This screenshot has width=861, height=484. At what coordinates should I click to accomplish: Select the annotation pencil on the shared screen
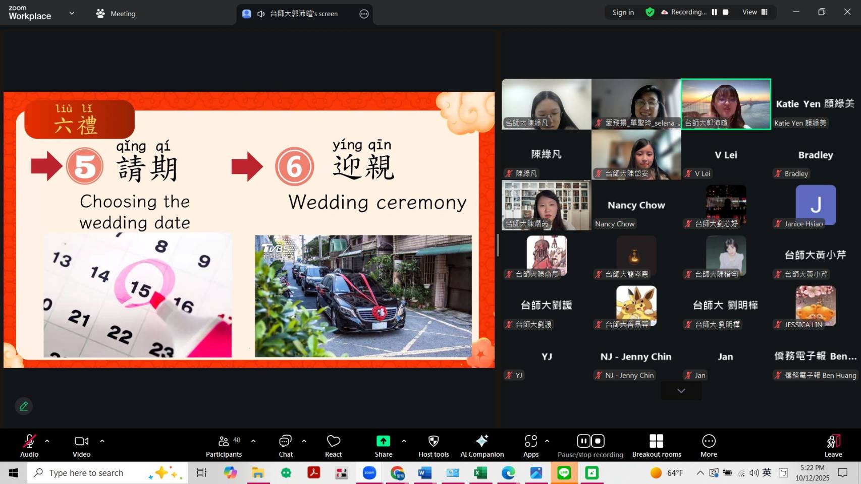(x=24, y=406)
